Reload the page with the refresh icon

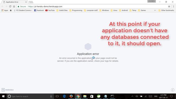[10, 7]
